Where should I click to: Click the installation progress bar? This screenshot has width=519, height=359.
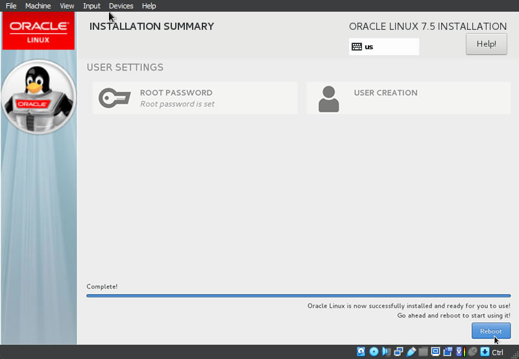298,296
